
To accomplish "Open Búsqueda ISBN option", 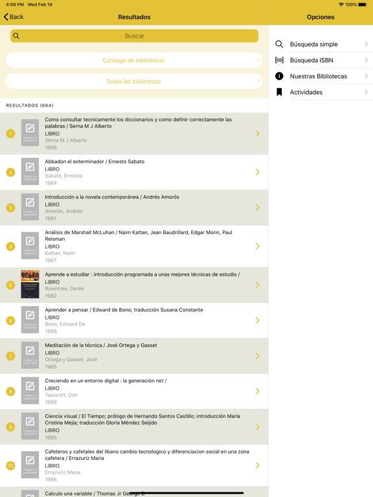I will click(321, 60).
